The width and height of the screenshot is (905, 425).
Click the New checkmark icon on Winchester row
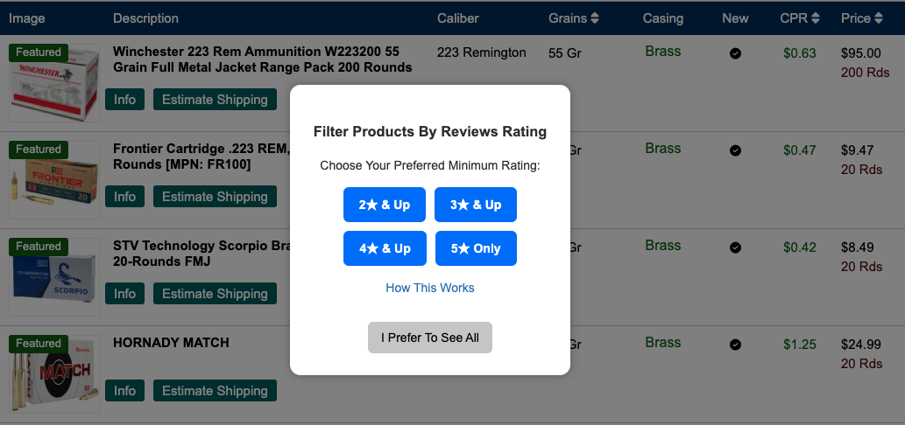point(735,53)
